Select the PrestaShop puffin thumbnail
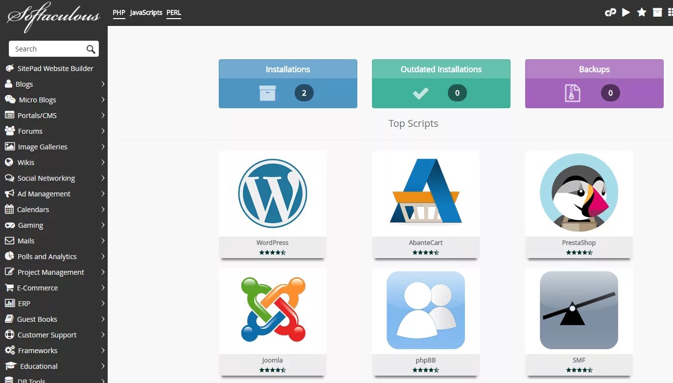The height and width of the screenshot is (383, 673). click(579, 192)
